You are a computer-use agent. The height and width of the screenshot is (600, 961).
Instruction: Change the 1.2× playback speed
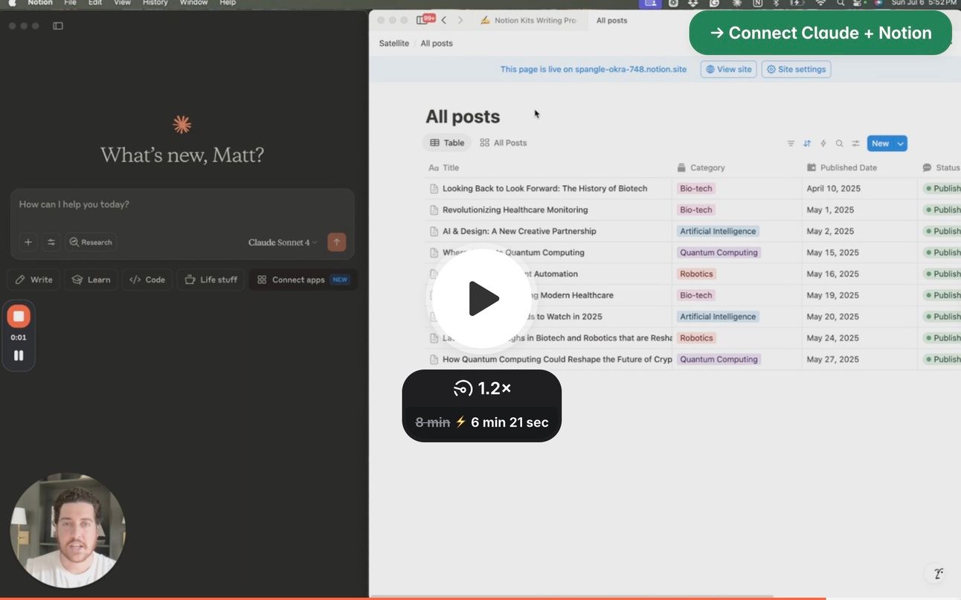(x=482, y=388)
